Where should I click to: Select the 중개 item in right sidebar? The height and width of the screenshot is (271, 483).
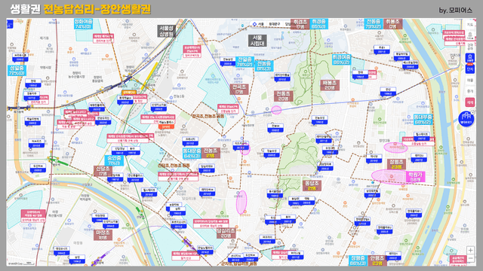point(470,91)
